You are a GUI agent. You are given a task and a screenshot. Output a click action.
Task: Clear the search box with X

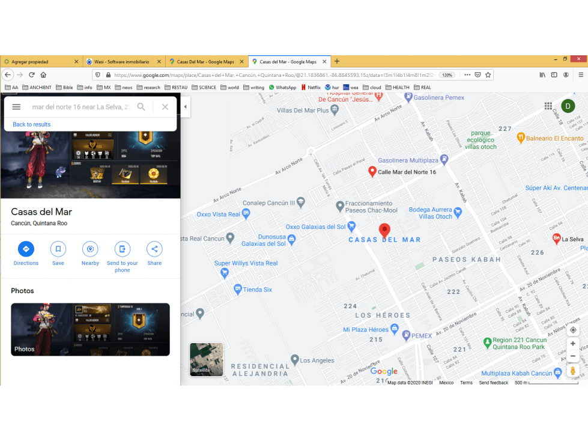pyautogui.click(x=165, y=107)
